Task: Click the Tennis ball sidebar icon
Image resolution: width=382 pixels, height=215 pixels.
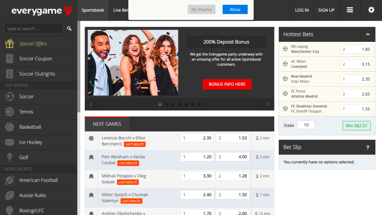Action: click(x=9, y=112)
